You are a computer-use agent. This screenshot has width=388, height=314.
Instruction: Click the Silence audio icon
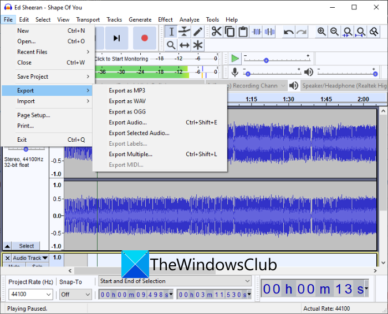(x=269, y=32)
